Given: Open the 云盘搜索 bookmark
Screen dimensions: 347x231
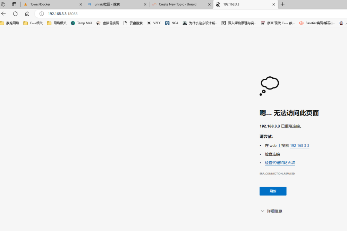Looking at the screenshot, I should (x=133, y=23).
